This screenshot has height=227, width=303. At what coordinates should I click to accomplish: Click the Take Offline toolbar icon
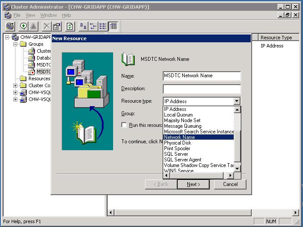(x=33, y=26)
